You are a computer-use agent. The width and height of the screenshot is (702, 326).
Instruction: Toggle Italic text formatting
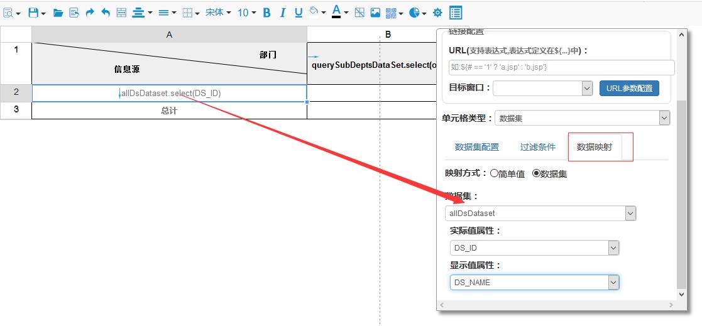click(x=282, y=13)
